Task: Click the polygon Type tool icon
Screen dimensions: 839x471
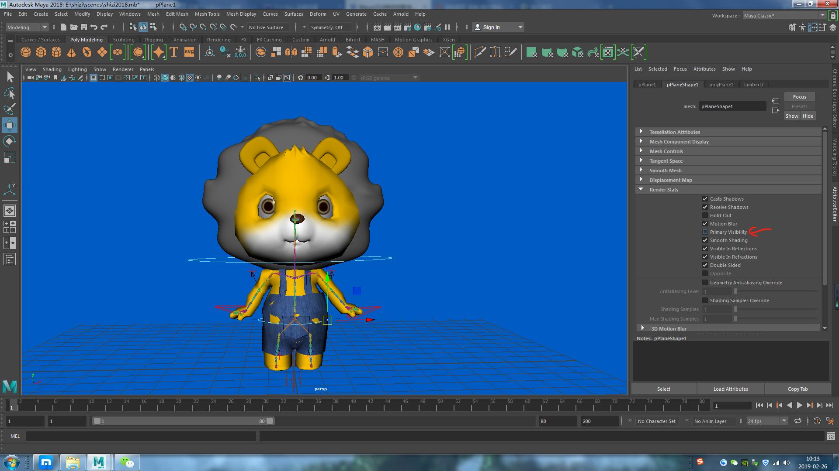Action: [x=174, y=52]
